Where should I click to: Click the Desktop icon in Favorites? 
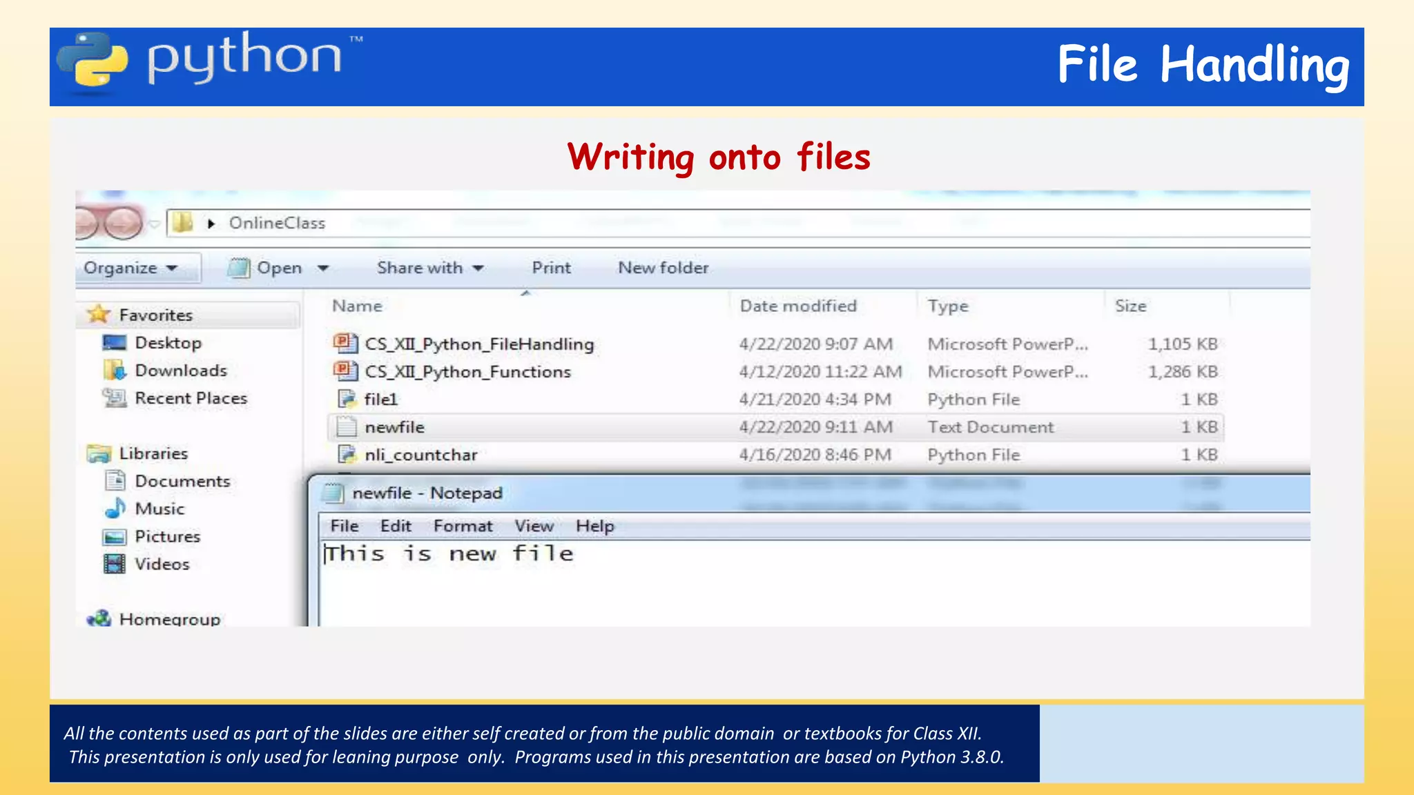pos(115,343)
